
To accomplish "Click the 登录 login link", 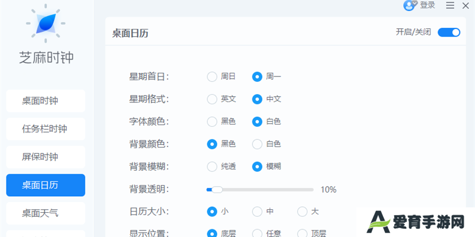I will pyautogui.click(x=427, y=5).
